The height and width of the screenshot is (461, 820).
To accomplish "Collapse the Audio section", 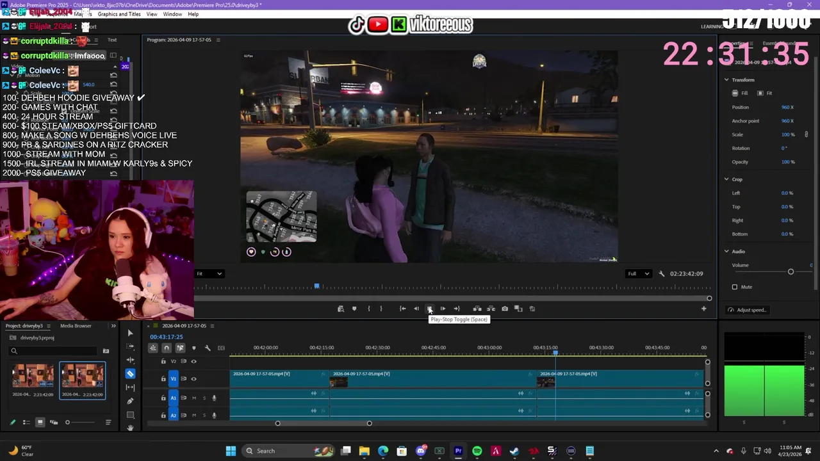I will [726, 252].
